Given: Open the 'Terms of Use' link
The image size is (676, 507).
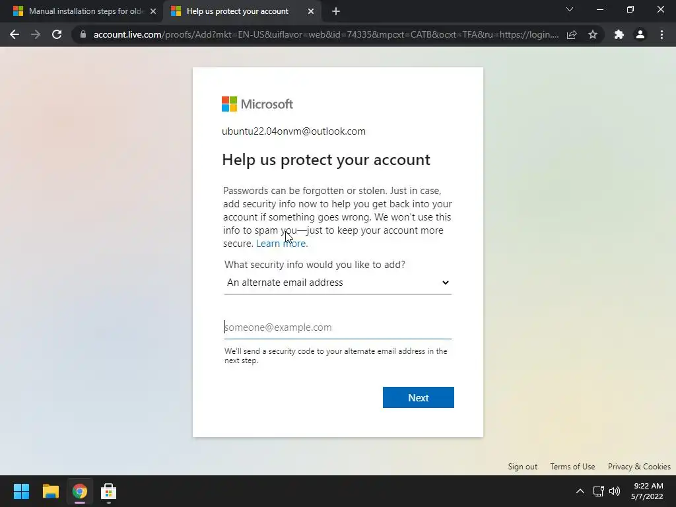Looking at the screenshot, I should 572,467.
